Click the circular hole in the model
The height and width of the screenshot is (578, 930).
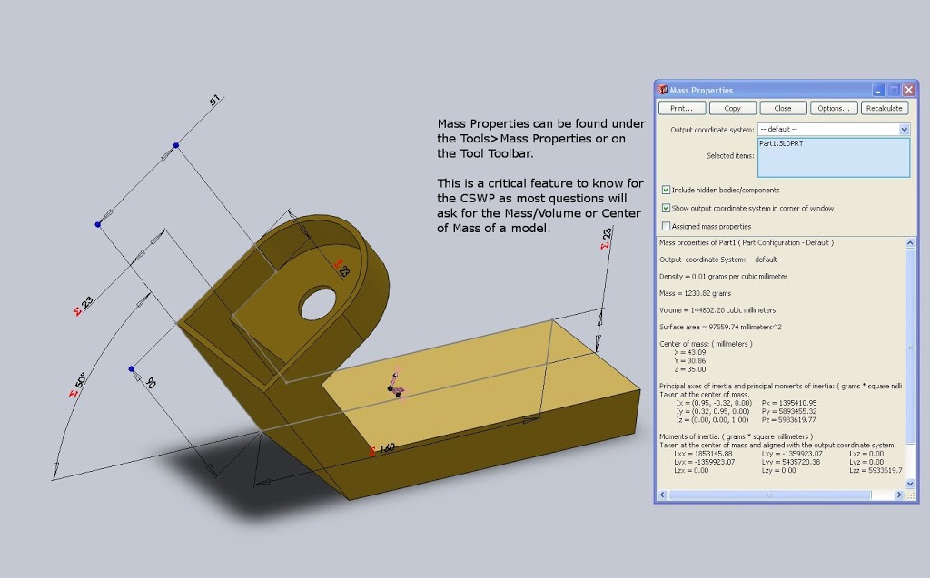[319, 304]
